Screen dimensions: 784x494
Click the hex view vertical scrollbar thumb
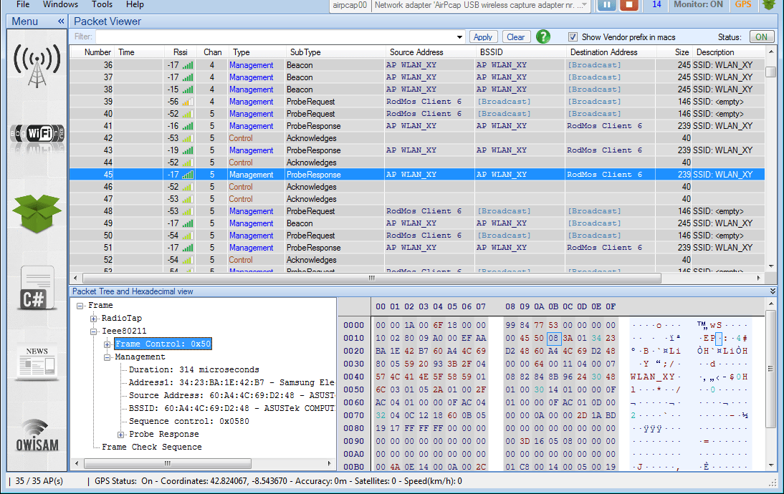(771, 369)
